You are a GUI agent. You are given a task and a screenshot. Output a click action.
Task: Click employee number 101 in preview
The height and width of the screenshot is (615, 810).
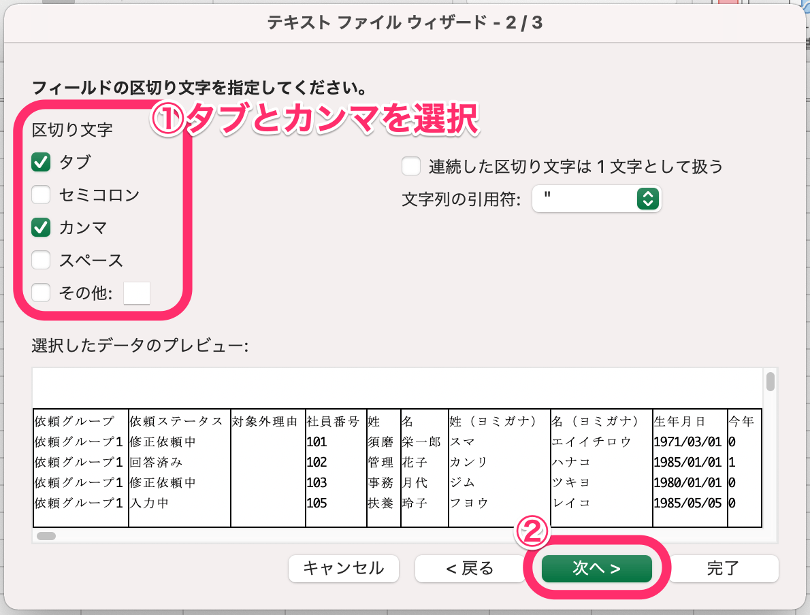[317, 442]
